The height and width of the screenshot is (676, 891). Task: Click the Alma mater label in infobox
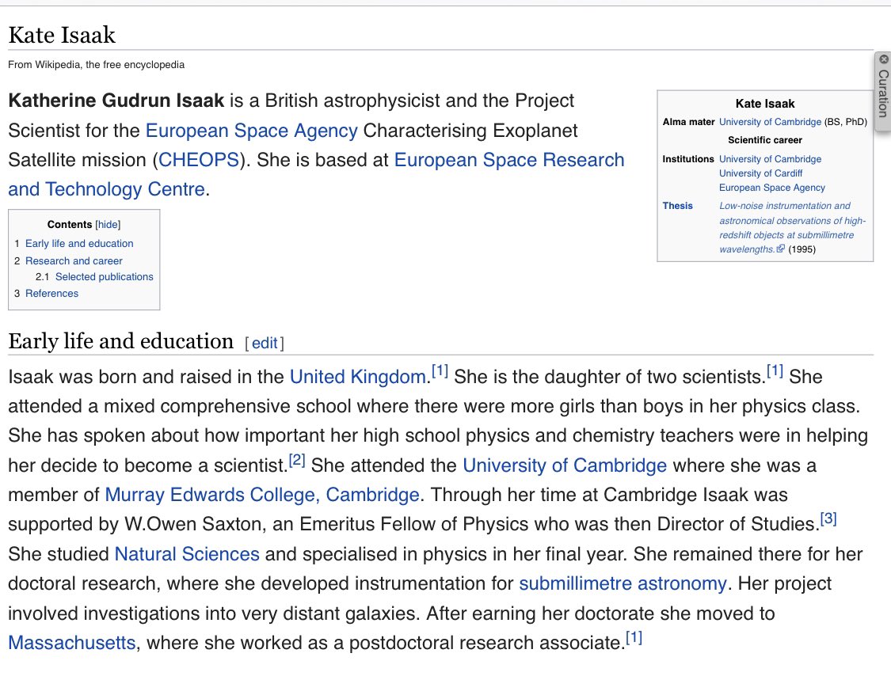(x=688, y=122)
